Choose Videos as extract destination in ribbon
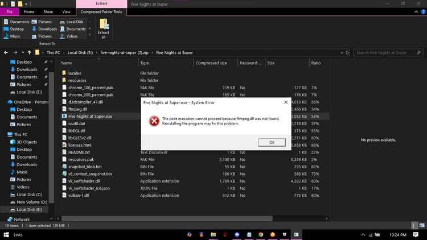This screenshot has height=240, width=427. 69,36
